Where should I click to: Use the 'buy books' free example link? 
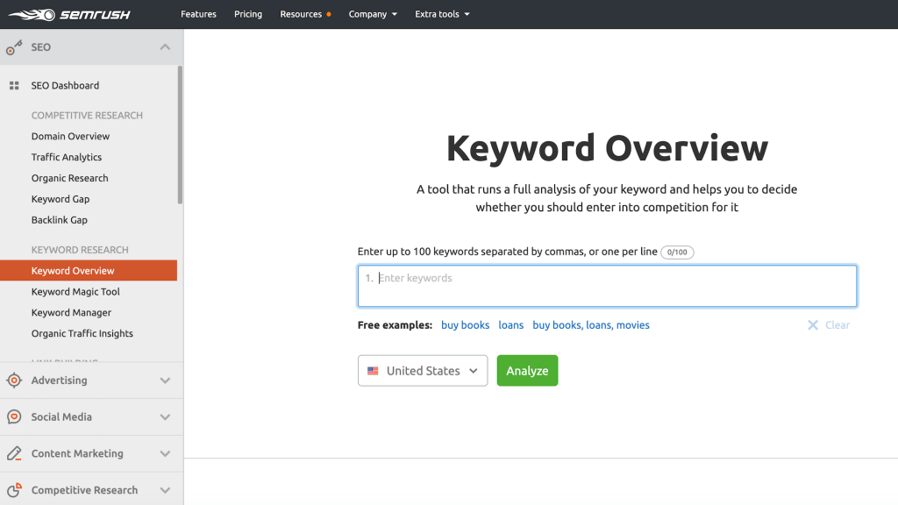tap(465, 325)
